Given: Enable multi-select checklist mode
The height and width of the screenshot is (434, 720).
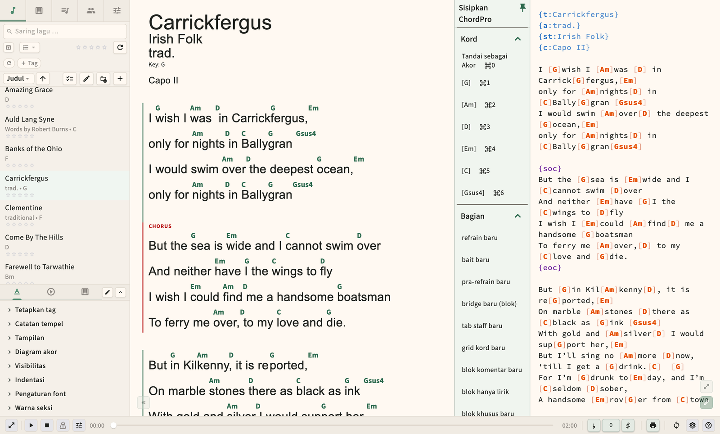Looking at the screenshot, I should [70, 79].
